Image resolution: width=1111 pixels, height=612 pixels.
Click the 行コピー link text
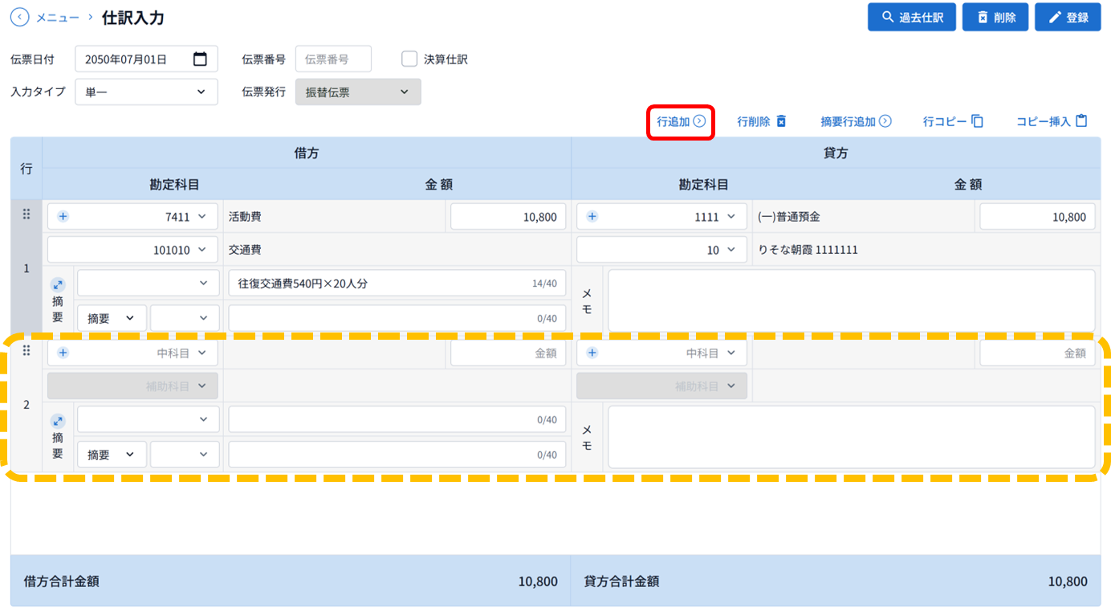tap(945, 121)
